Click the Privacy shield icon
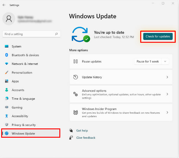Screen dimensions: 179x158 click(x=7, y=125)
